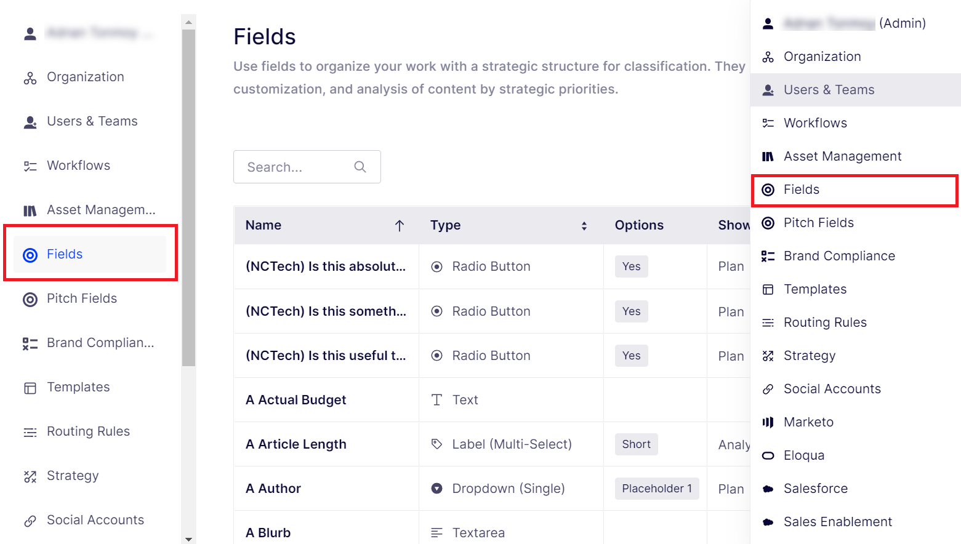Click the Salesforce cloud icon

pos(768,489)
